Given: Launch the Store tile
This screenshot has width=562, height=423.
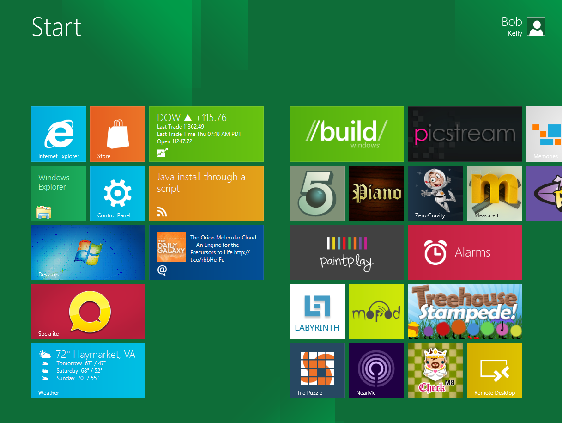Looking at the screenshot, I should coord(118,134).
